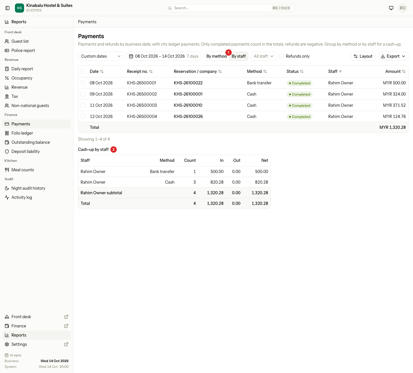Image resolution: width=413 pixels, height=373 pixels.
Task: Click the Folio ledger receipt icon
Action: (7, 133)
